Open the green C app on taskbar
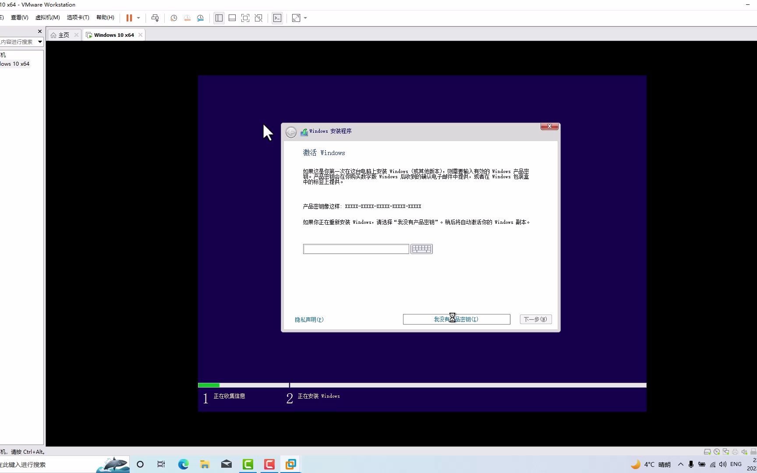This screenshot has height=473, width=757. [x=248, y=464]
